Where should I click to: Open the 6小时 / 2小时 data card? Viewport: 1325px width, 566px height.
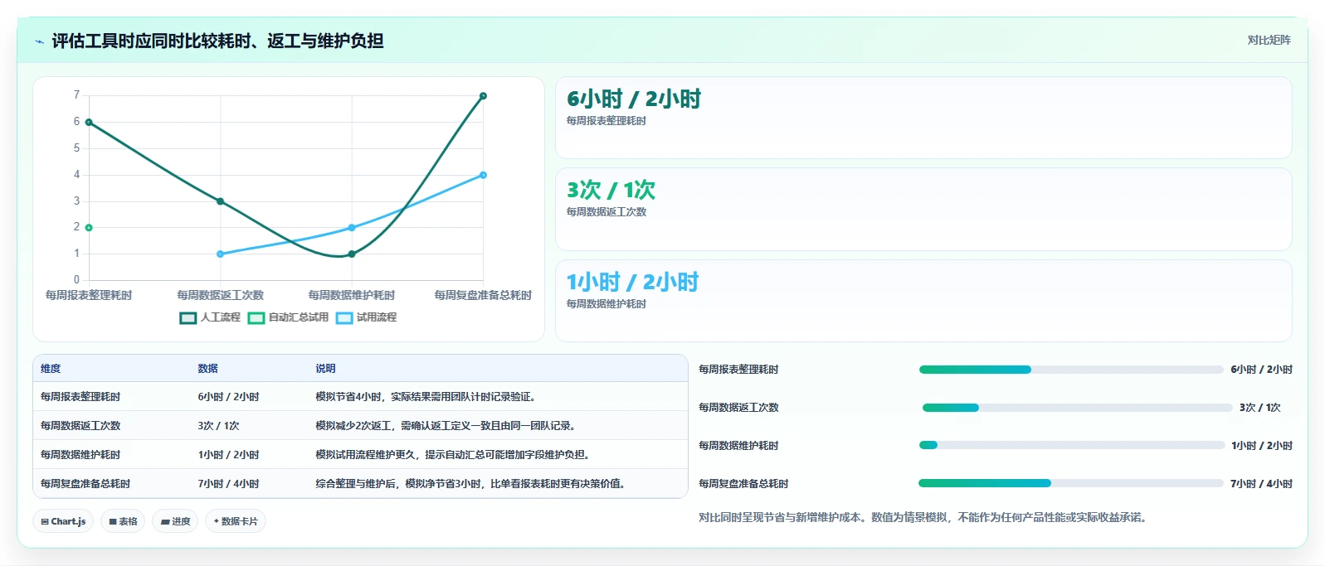click(x=923, y=118)
